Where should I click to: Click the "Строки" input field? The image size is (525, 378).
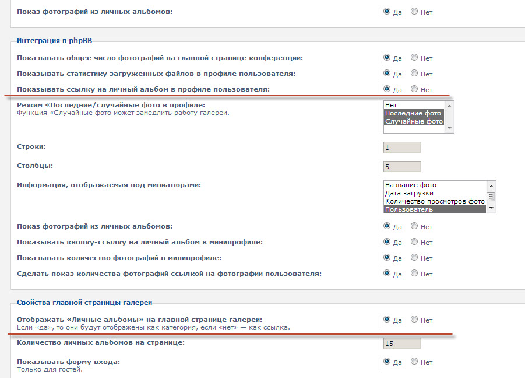(401, 147)
